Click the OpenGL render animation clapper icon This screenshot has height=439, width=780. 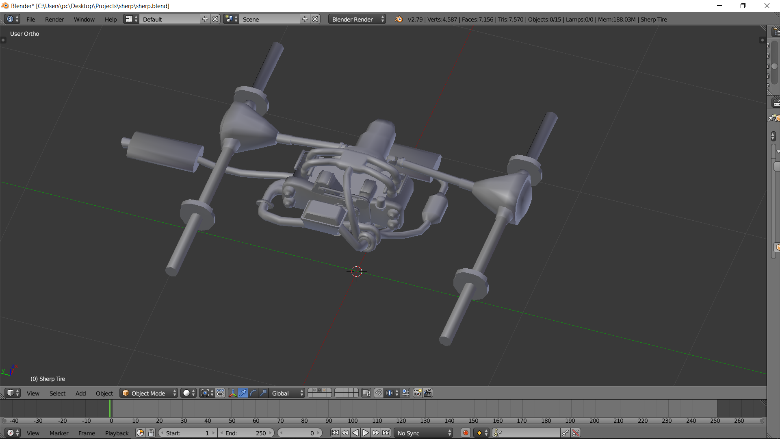[428, 393]
